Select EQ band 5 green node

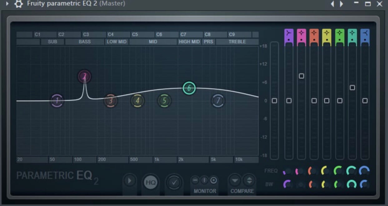click(164, 101)
